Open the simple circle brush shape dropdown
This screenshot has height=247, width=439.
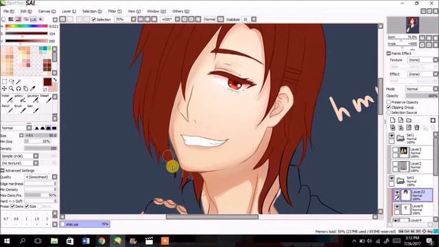pos(20,156)
